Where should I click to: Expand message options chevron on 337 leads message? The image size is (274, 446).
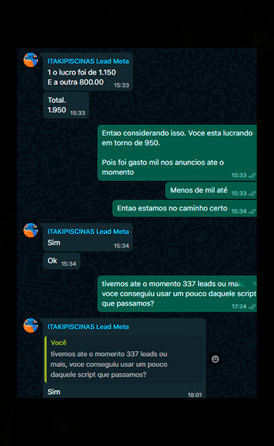click(x=254, y=283)
